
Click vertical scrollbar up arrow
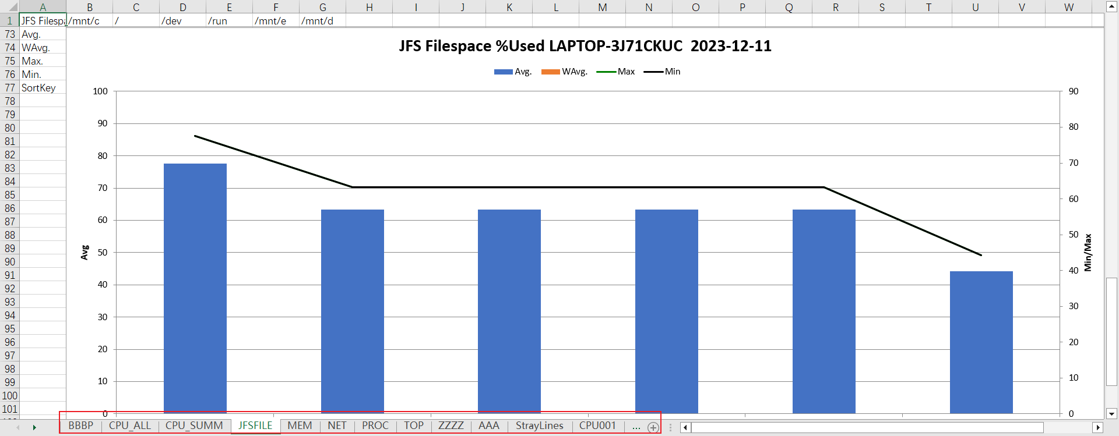(1111, 6)
